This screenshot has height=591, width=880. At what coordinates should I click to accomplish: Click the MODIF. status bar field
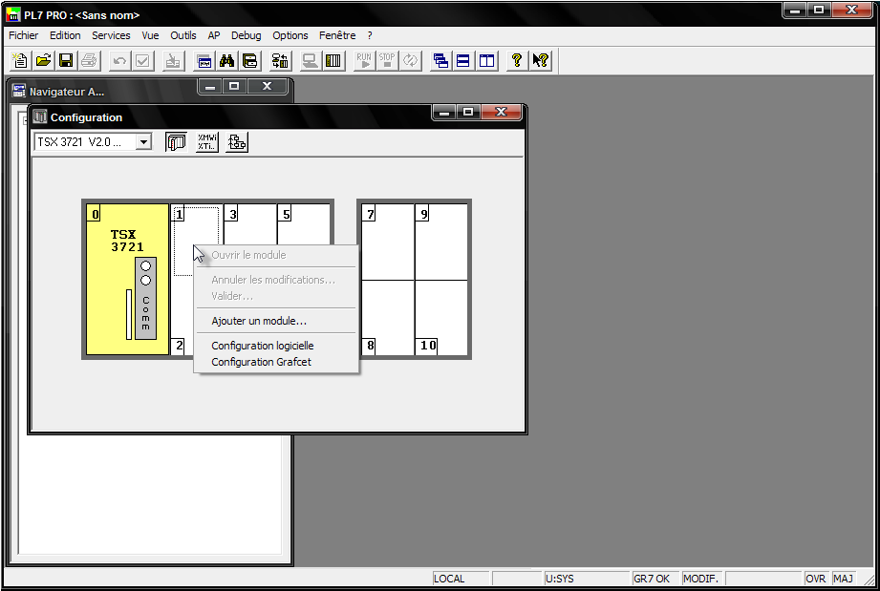[702, 578]
